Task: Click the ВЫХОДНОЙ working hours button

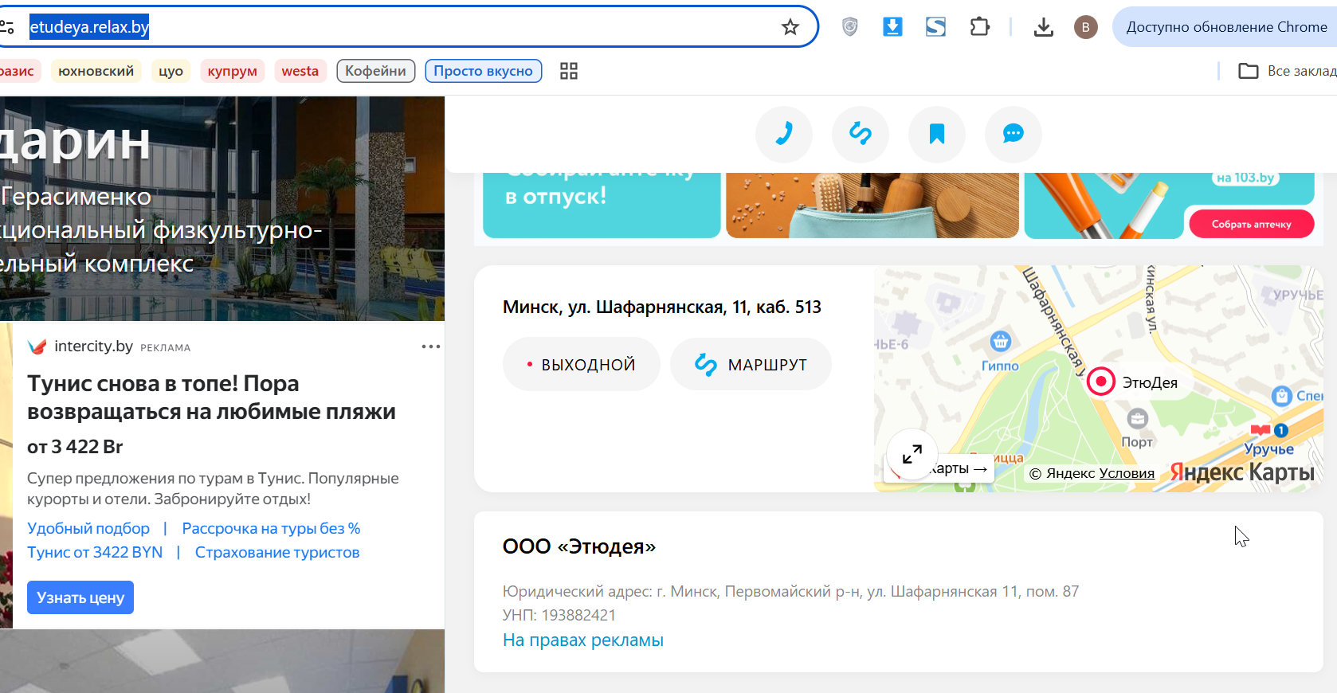Action: (582, 365)
